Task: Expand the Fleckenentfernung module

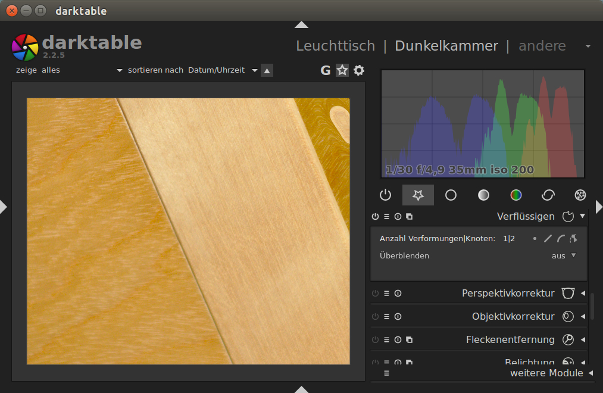Action: coord(583,339)
